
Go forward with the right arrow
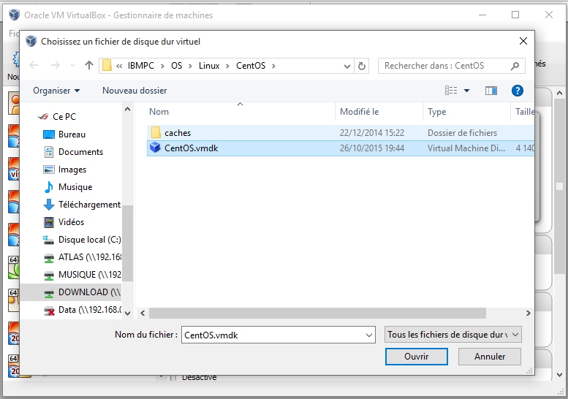click(x=56, y=65)
